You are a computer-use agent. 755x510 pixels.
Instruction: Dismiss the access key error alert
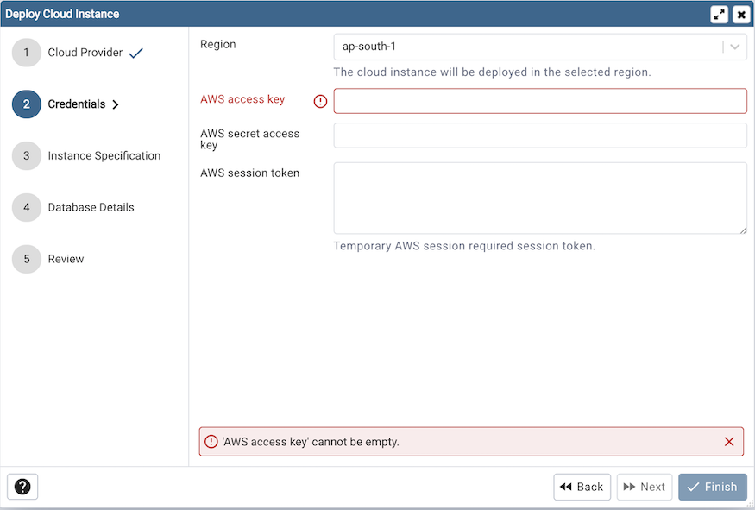click(730, 441)
